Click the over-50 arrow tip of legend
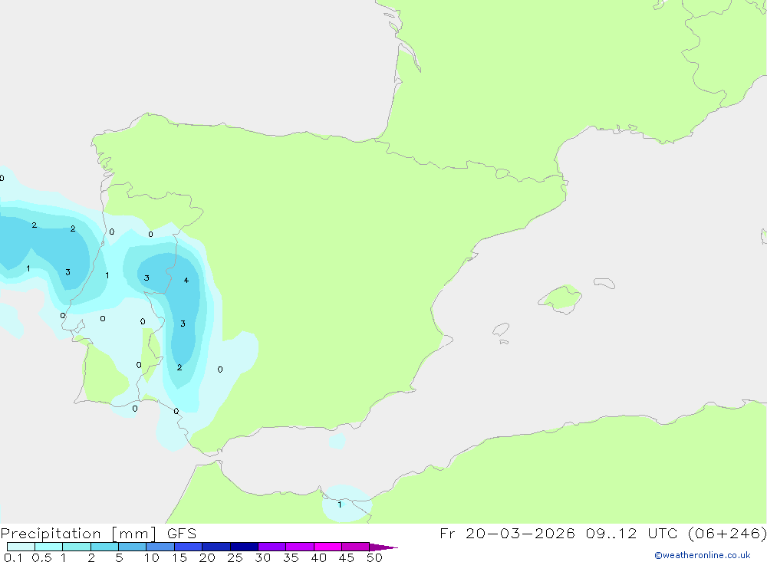767x562 pixels. (x=384, y=547)
